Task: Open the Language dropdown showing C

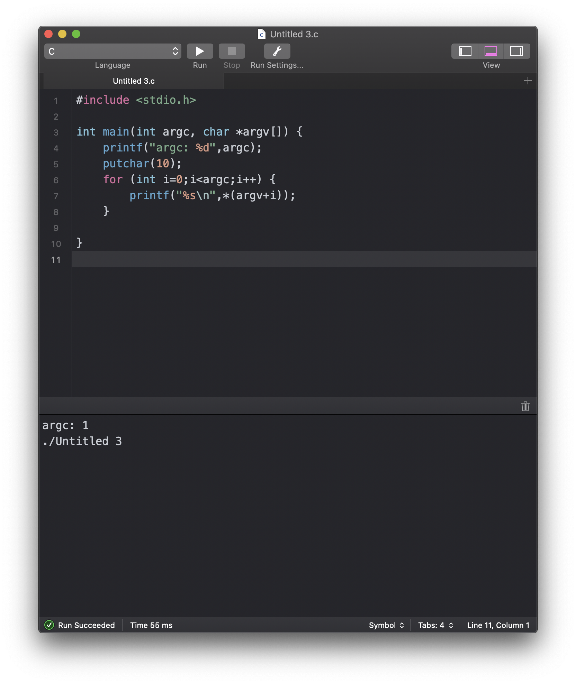Action: (x=113, y=51)
